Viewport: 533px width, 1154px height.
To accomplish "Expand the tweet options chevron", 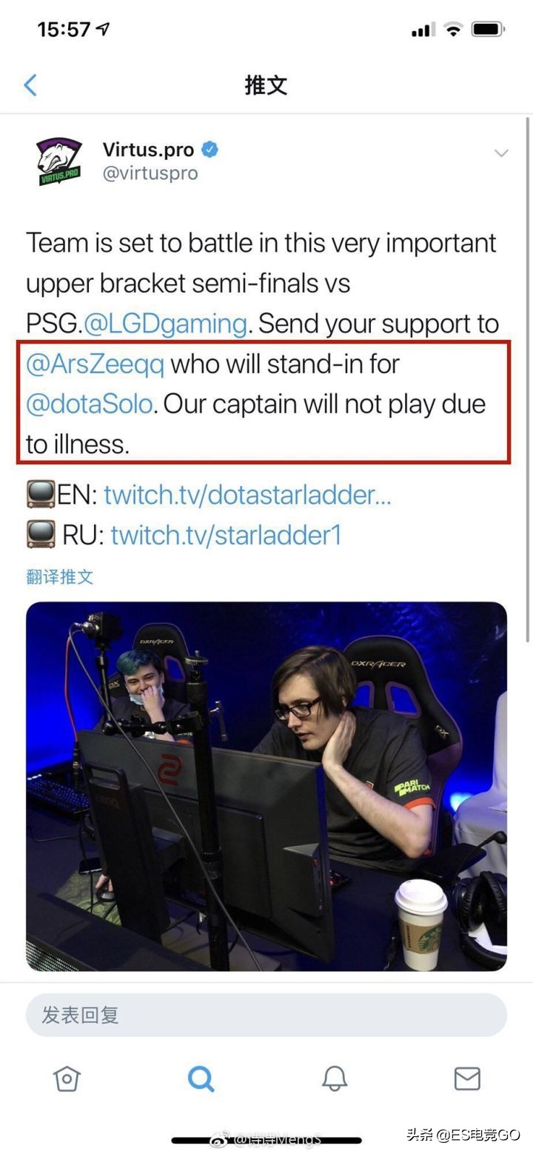I will coord(501,153).
